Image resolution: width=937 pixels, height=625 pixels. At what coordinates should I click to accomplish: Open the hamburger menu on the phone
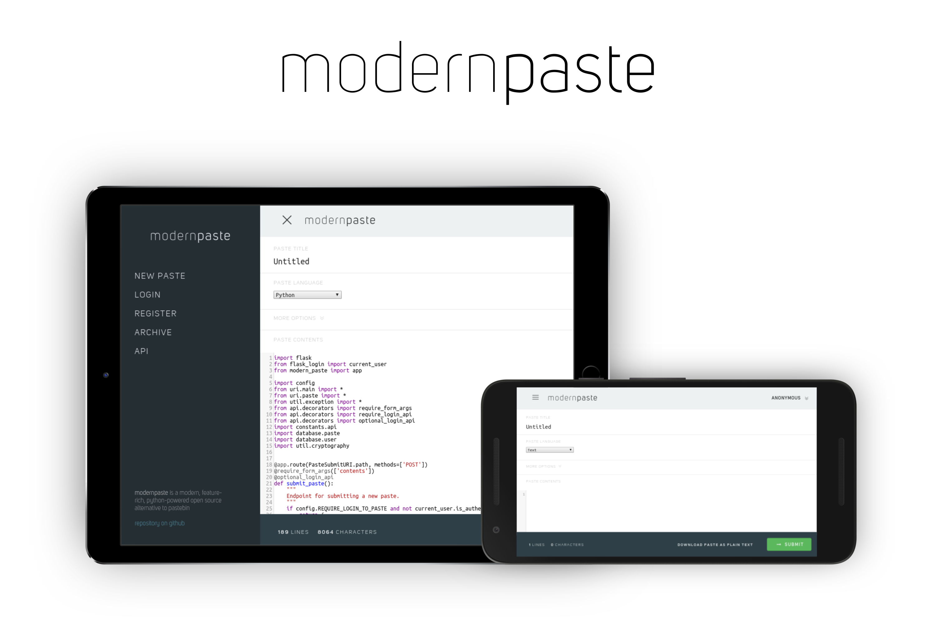click(535, 397)
